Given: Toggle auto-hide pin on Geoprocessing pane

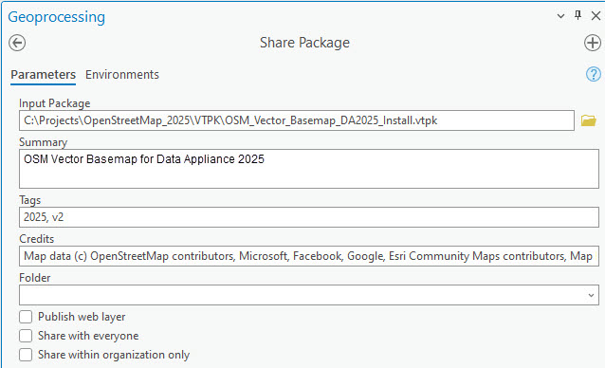Looking at the screenshot, I should [x=577, y=15].
